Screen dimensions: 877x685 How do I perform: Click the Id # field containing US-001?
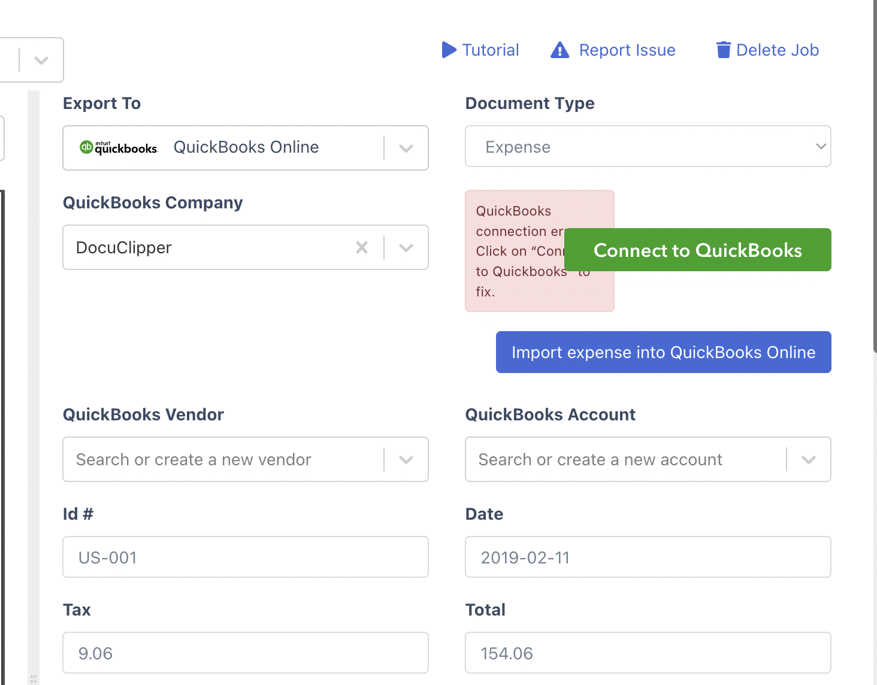(246, 557)
